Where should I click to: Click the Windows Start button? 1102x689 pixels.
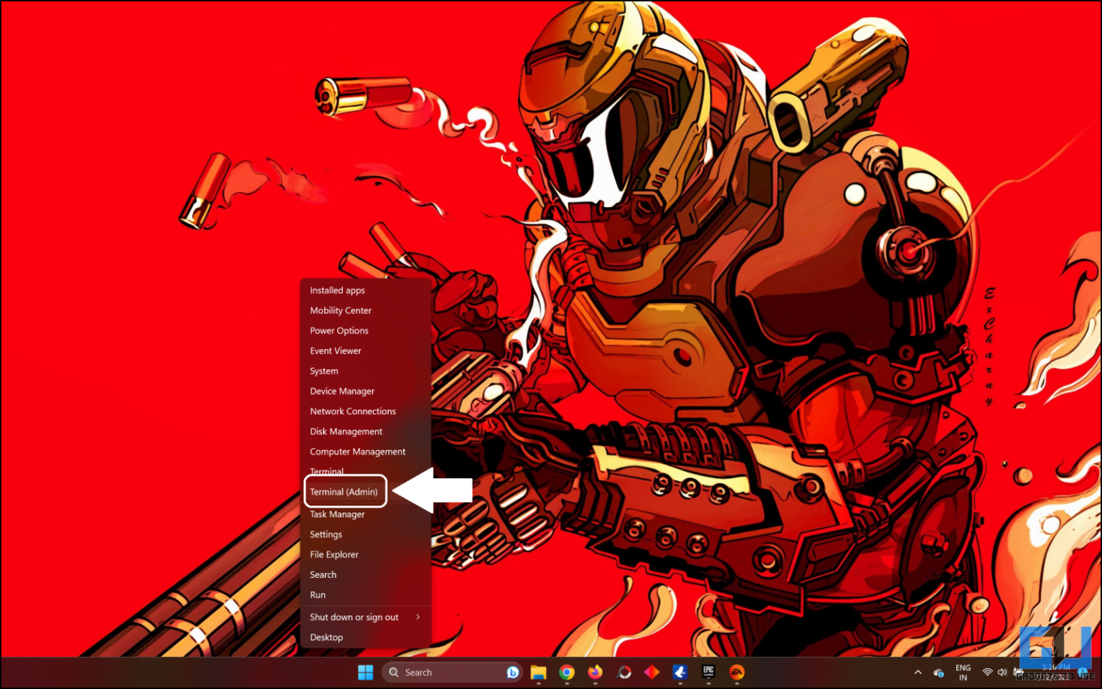(x=365, y=673)
